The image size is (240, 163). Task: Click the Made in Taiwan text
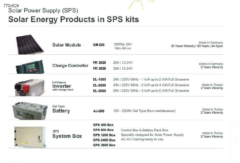coord(212,85)
